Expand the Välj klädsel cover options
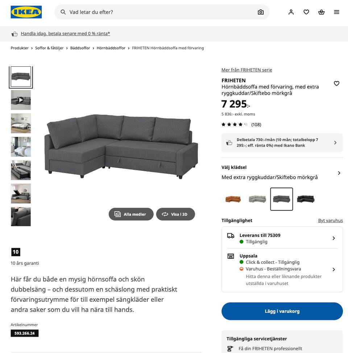The height and width of the screenshot is (353, 348). (282, 173)
